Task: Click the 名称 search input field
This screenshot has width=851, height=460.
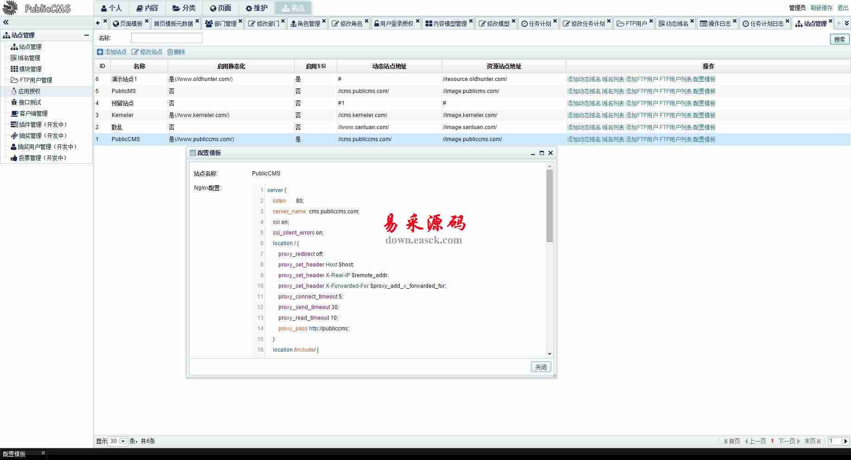Action: tap(166, 38)
